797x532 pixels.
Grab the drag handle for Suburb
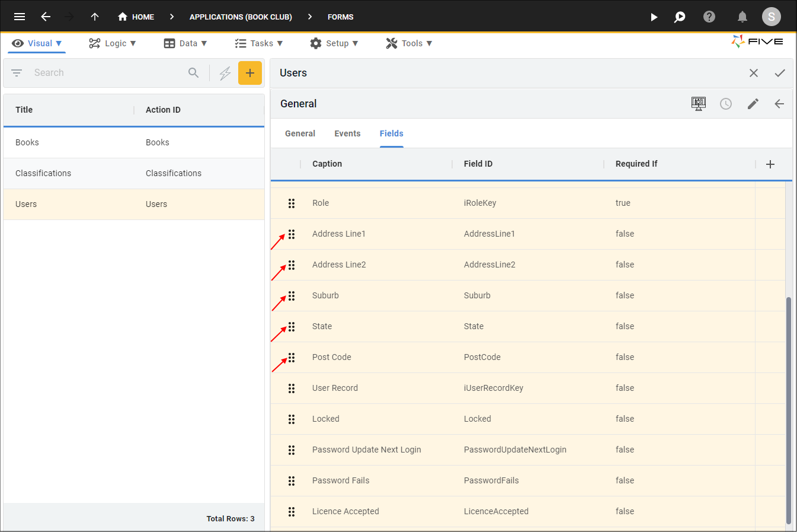point(292,296)
